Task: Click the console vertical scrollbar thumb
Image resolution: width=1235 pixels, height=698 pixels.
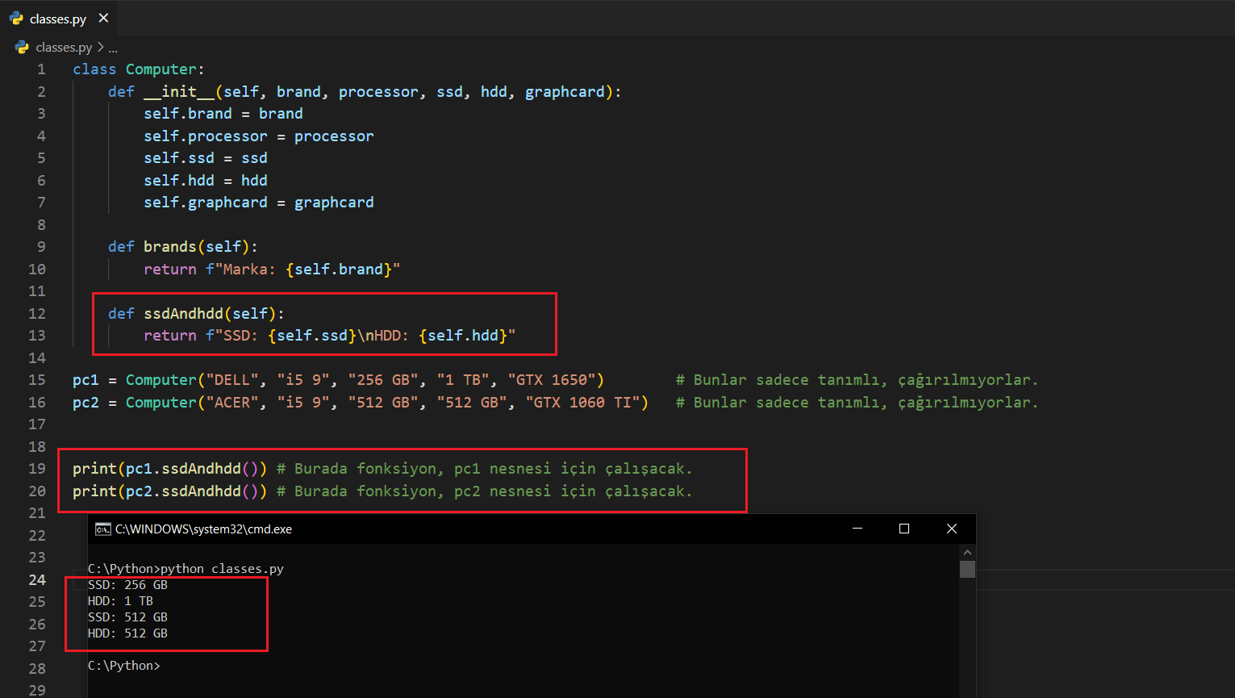Action: pyautogui.click(x=967, y=570)
